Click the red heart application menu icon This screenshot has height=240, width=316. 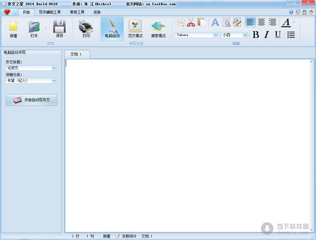[x=7, y=12]
